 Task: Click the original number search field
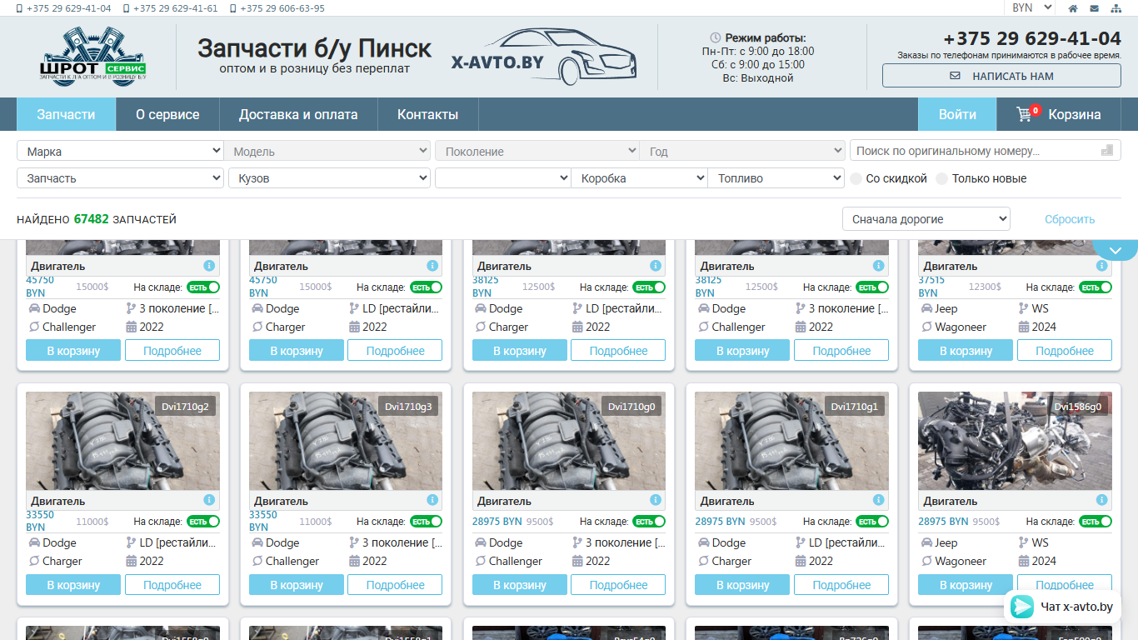coord(986,151)
